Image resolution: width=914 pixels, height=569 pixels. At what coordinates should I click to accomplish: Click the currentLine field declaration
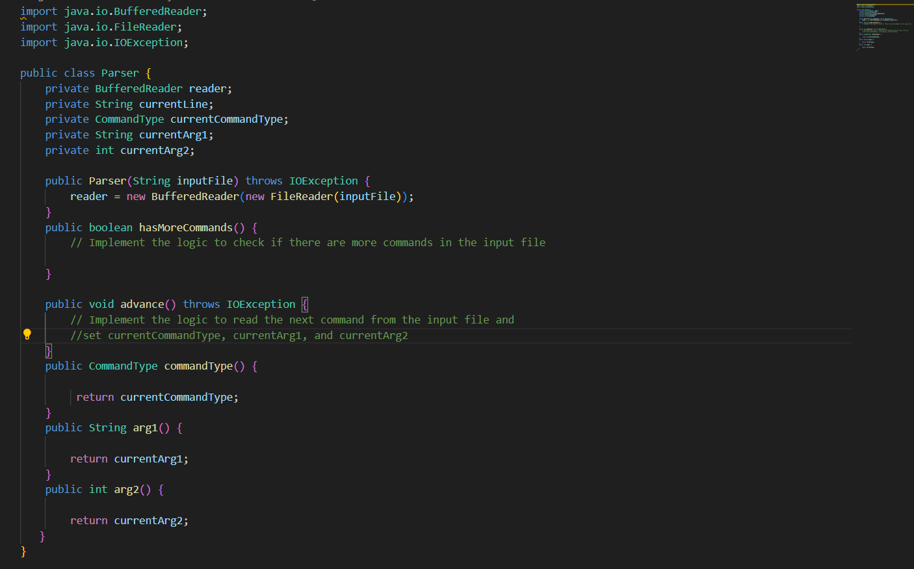point(174,103)
